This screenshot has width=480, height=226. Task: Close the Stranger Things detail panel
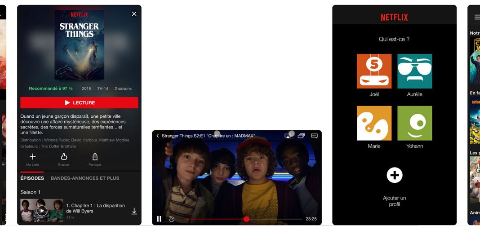click(134, 14)
